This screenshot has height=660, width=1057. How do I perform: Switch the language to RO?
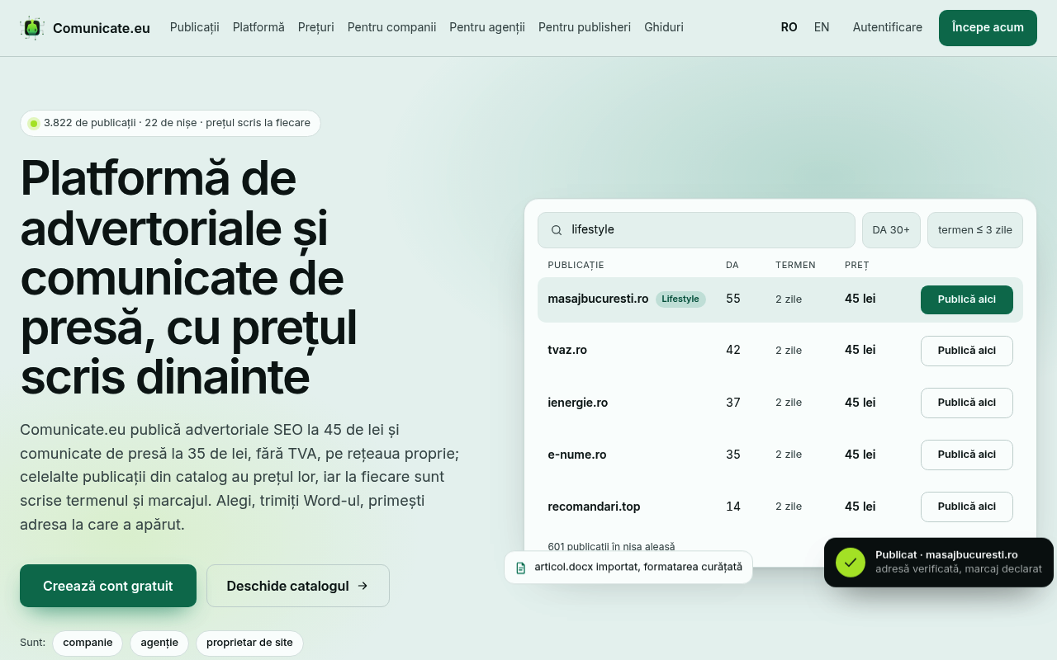tap(789, 27)
